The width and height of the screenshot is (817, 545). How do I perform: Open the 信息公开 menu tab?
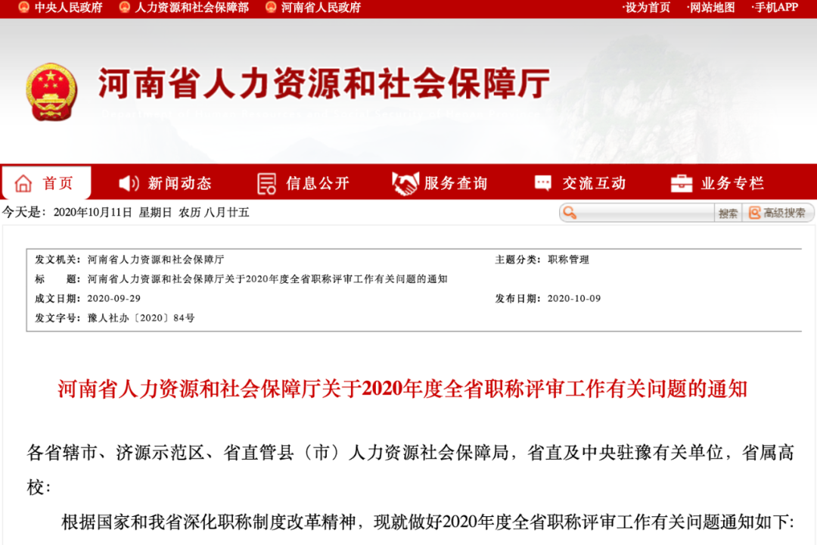pos(318,183)
